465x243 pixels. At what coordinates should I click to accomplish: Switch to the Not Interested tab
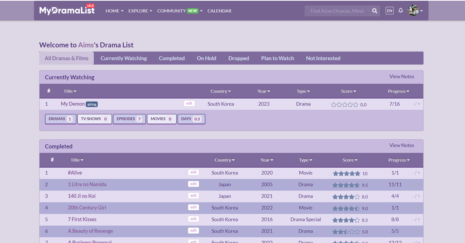tap(323, 58)
